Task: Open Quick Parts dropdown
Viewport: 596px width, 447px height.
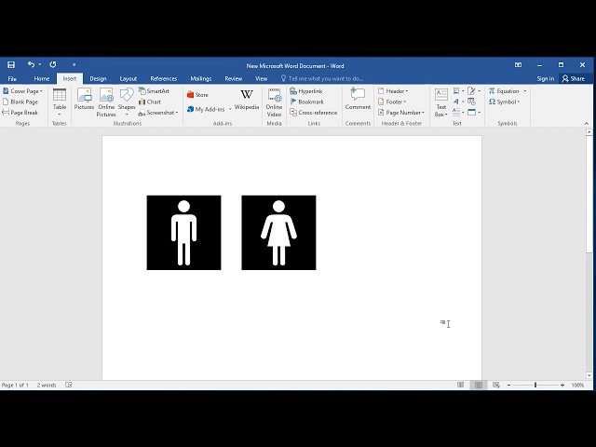Action: tap(458, 91)
